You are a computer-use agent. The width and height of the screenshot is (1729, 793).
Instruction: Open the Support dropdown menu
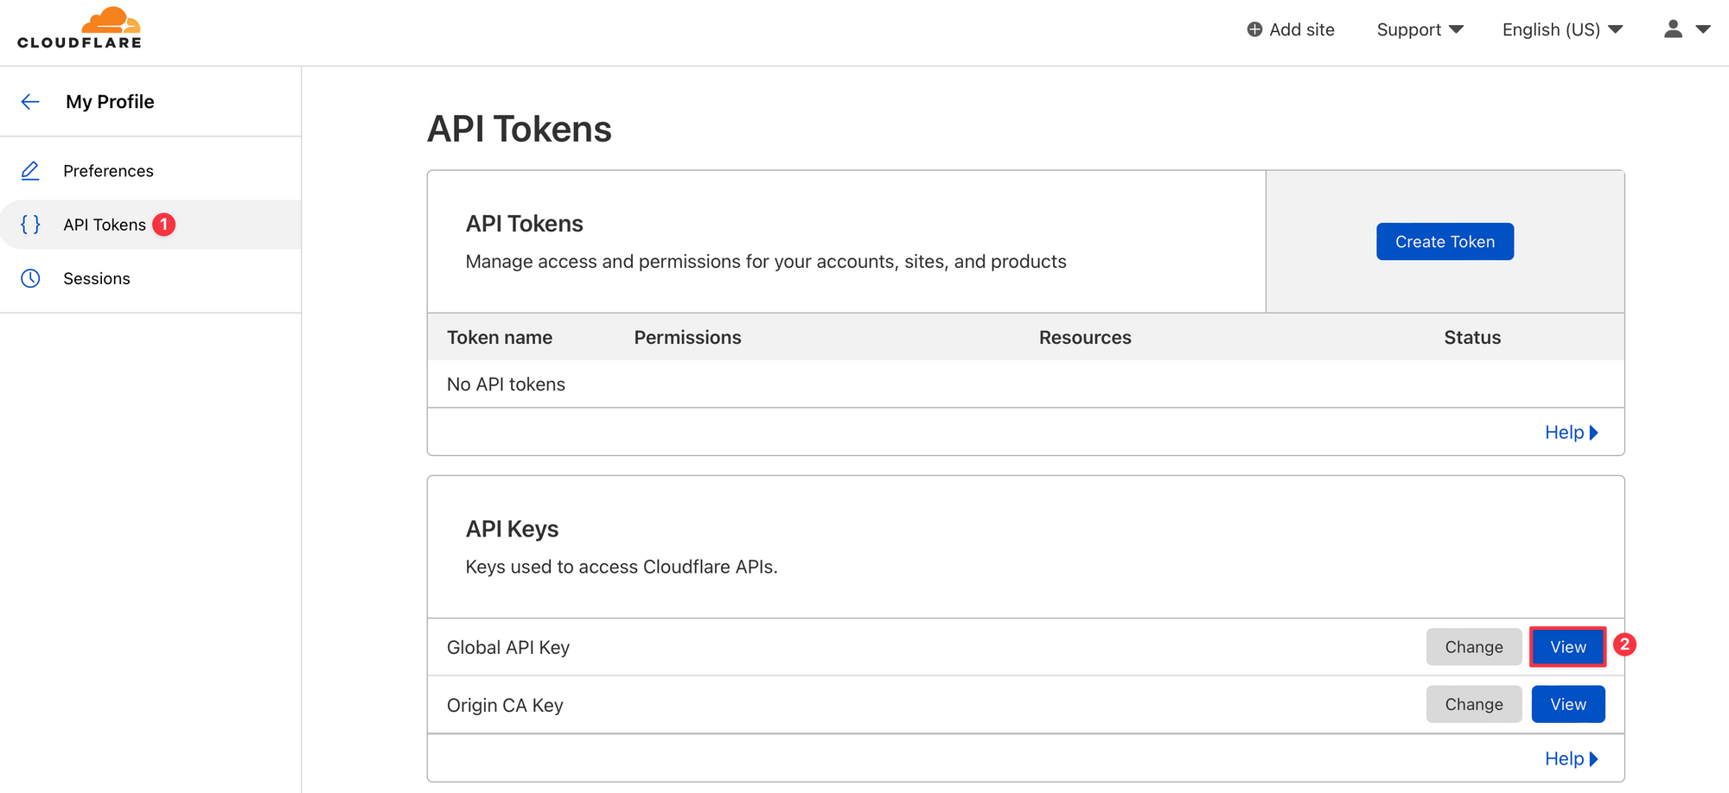coord(1420,29)
